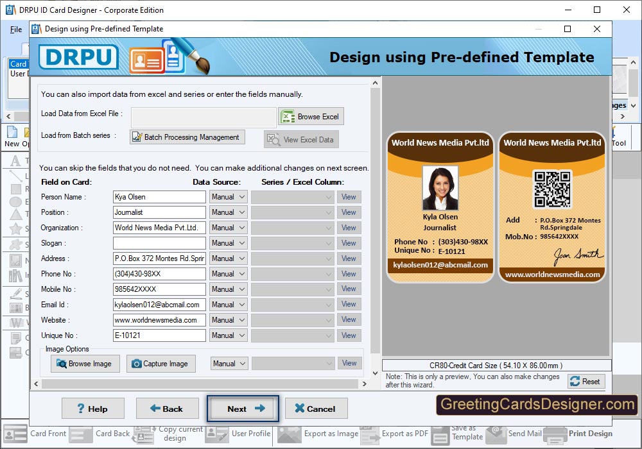Click the New document icon in main toolbar
The height and width of the screenshot is (449, 642).
[x=12, y=131]
